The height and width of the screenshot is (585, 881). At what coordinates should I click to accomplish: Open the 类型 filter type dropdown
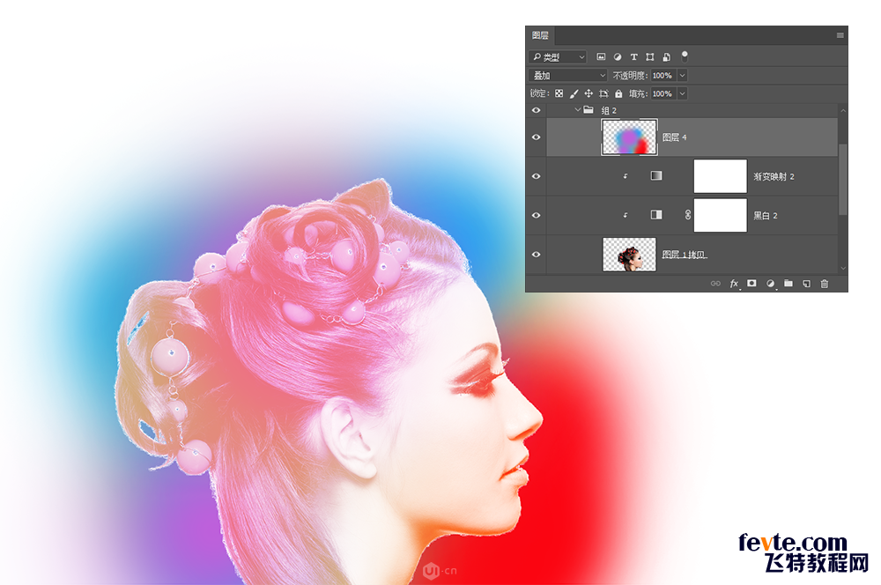559,57
